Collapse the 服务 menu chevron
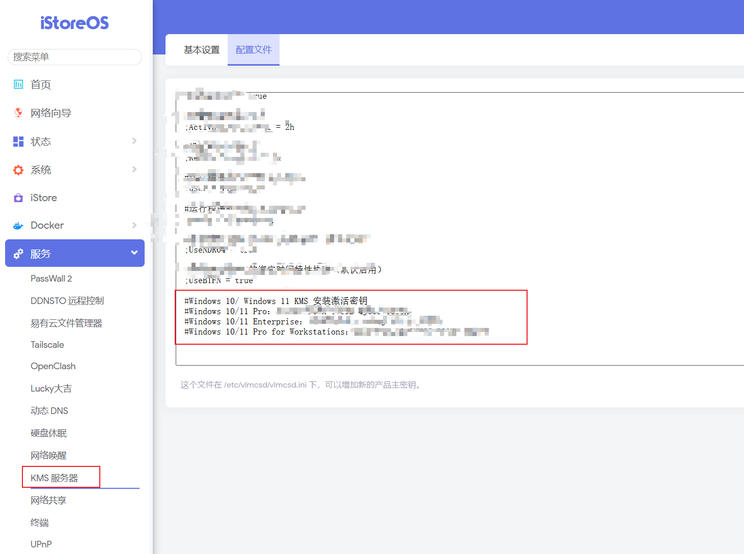 click(x=134, y=253)
